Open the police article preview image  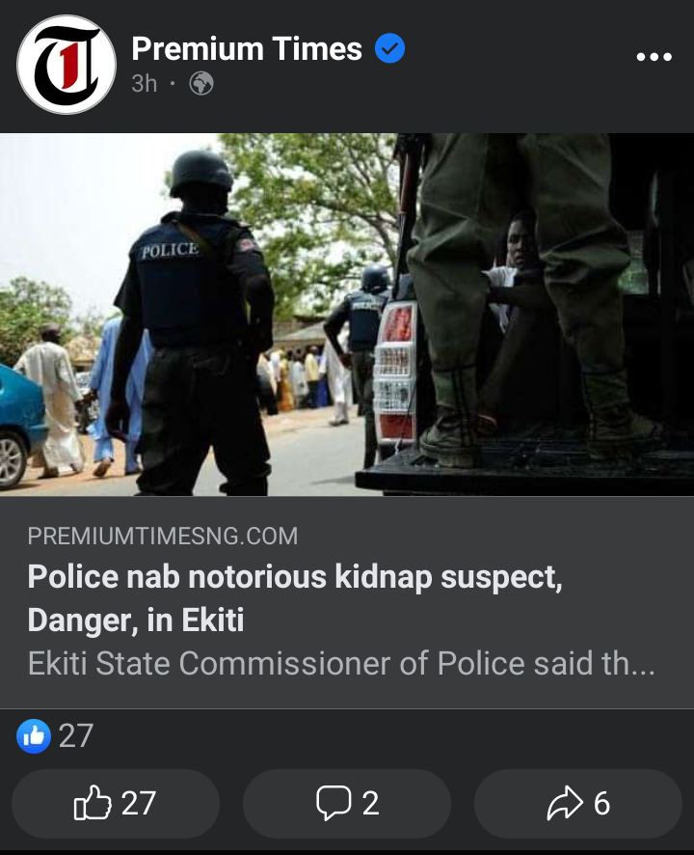347,315
